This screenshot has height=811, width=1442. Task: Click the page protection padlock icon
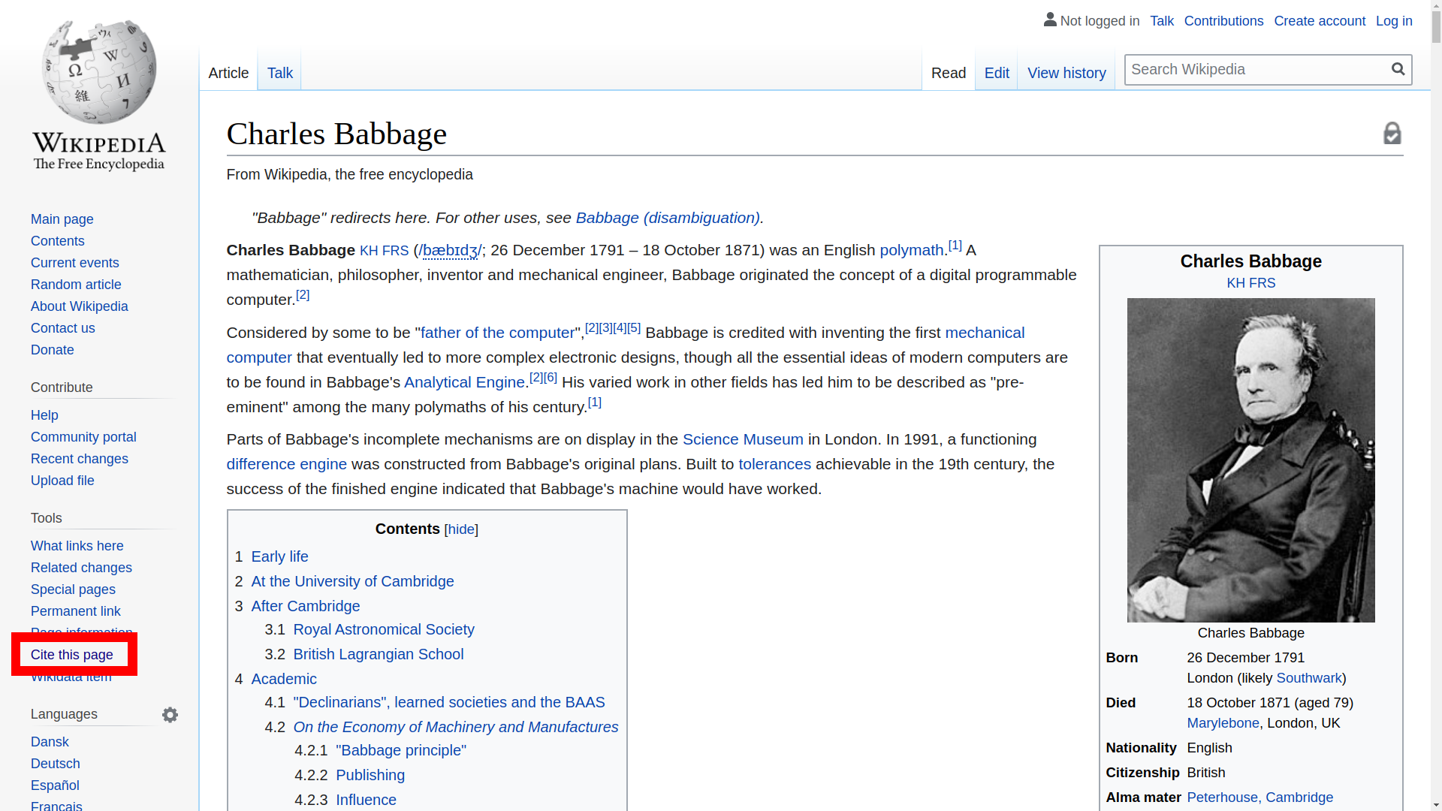click(1393, 133)
